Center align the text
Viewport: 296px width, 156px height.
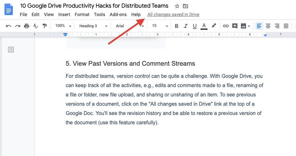(268, 26)
